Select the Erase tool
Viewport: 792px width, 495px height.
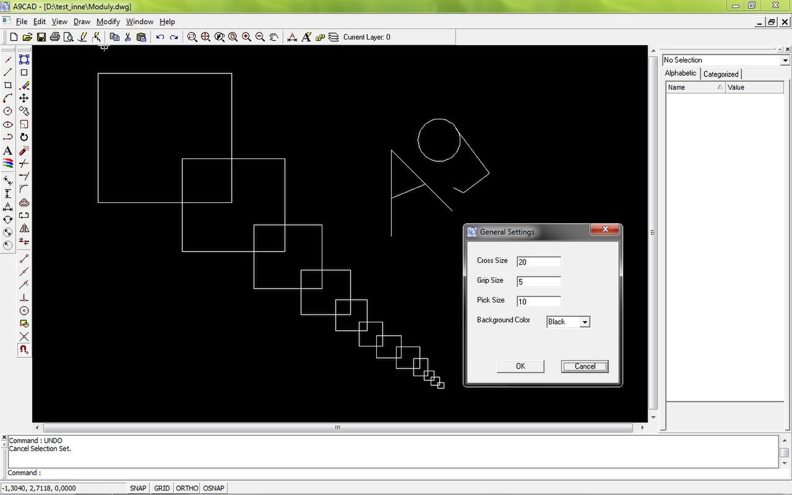tap(24, 85)
